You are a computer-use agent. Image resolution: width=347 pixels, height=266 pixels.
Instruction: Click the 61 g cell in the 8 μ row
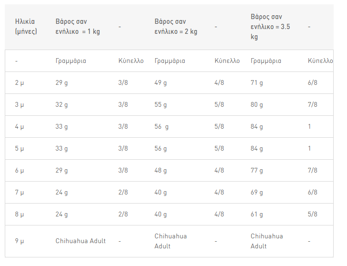[257, 215]
